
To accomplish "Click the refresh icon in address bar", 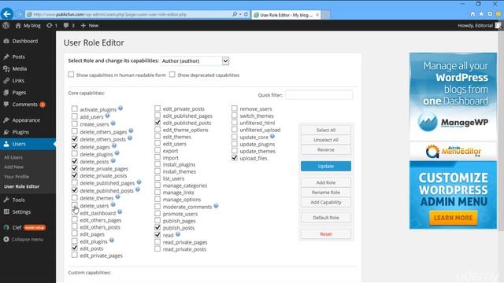I will point(246,14).
